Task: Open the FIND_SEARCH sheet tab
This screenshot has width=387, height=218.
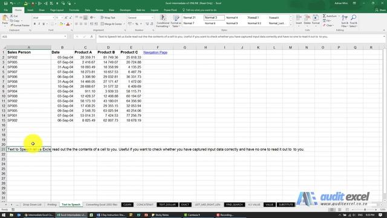Action: tap(235, 205)
